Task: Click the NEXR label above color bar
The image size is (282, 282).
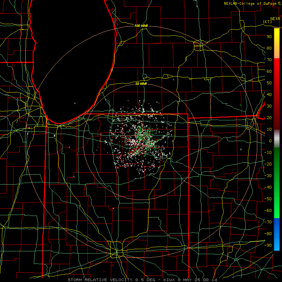Action: (x=275, y=19)
